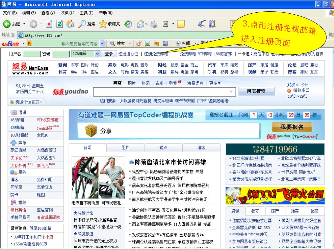Screen dimensions: 334x250
Task: Open the 查看(V) menu
Action: [48, 13]
